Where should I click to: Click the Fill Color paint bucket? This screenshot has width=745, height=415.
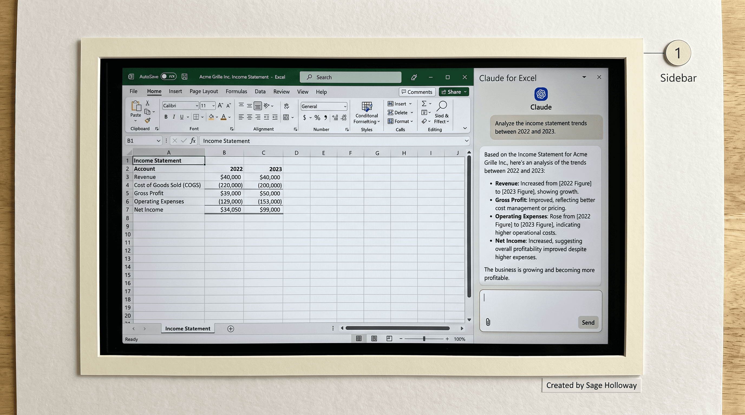[211, 117]
